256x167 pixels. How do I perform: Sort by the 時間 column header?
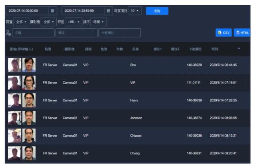215,49
